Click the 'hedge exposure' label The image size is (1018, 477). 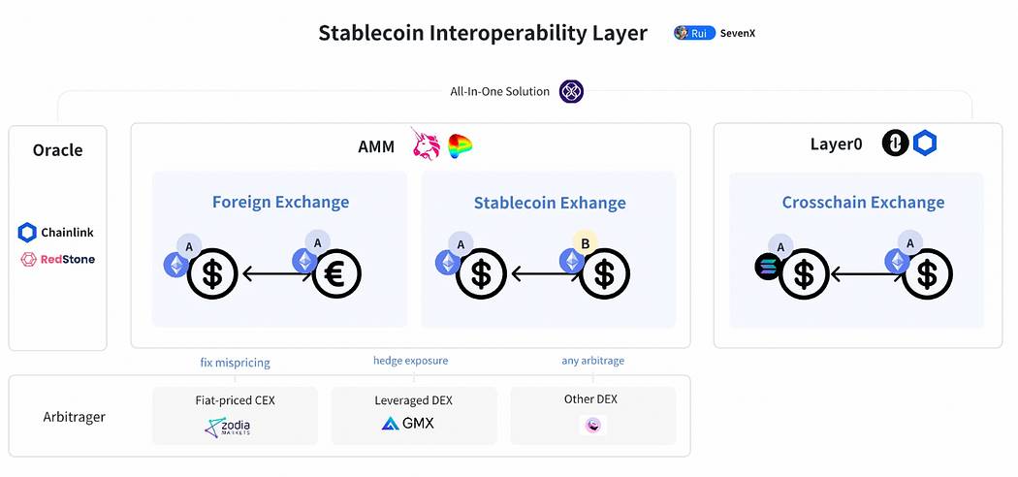pos(410,361)
